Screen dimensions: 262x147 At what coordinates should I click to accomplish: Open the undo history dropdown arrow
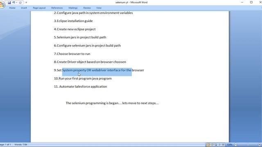[x=16, y=2]
